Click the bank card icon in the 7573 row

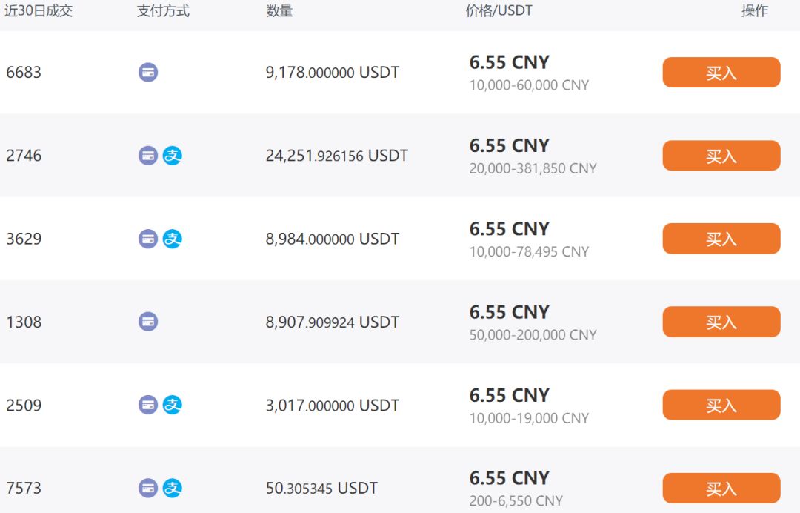click(x=148, y=488)
